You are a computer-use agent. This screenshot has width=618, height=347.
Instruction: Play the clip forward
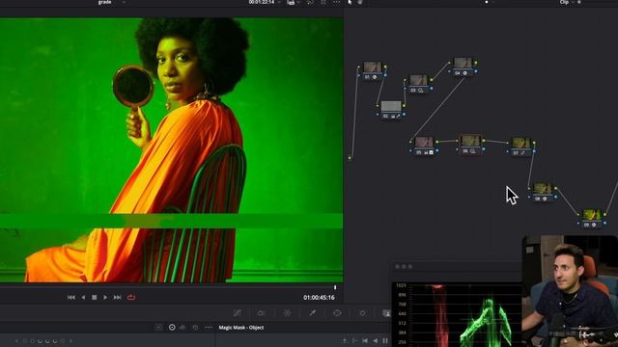[105, 298]
